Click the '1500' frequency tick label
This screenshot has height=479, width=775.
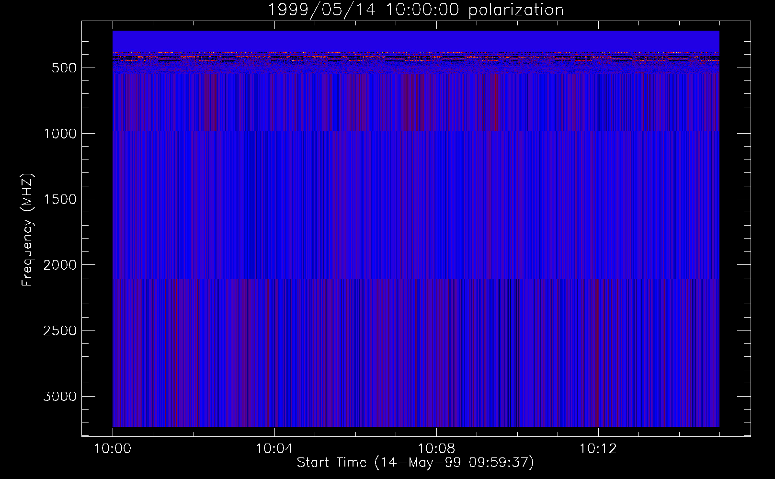click(x=60, y=199)
